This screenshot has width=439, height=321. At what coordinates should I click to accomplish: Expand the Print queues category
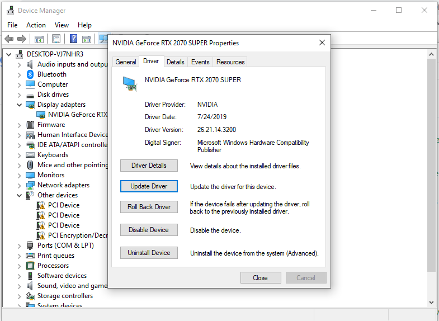(20, 256)
